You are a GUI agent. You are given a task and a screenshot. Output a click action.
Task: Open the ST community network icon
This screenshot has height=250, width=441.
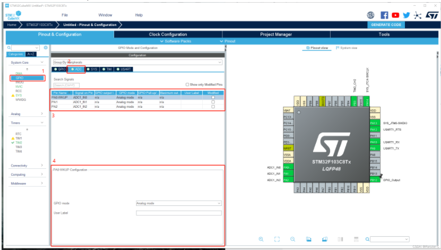(x=417, y=15)
